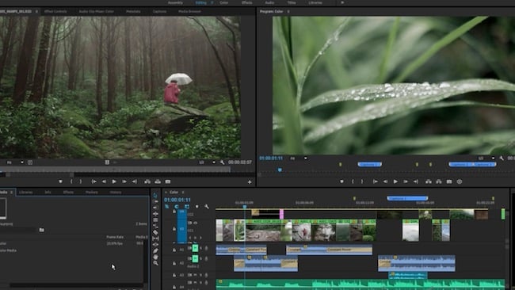Toggle mute on audio track A2
The image size is (515, 290).
pos(195,259)
